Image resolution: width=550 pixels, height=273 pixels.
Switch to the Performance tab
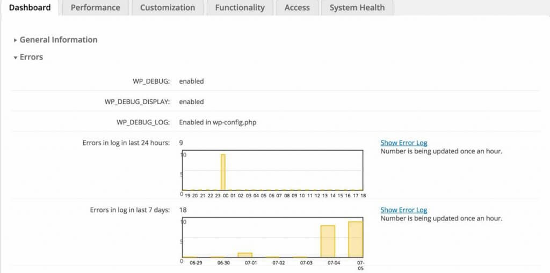click(x=95, y=8)
